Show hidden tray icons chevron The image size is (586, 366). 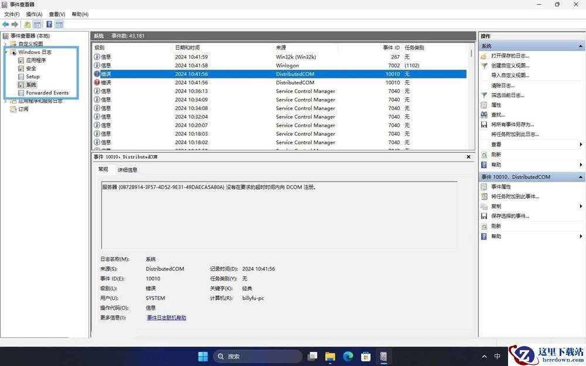[x=485, y=356]
